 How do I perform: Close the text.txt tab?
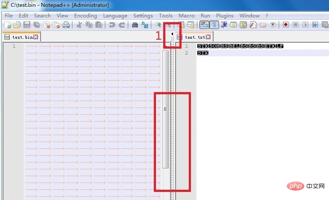tap(208, 37)
